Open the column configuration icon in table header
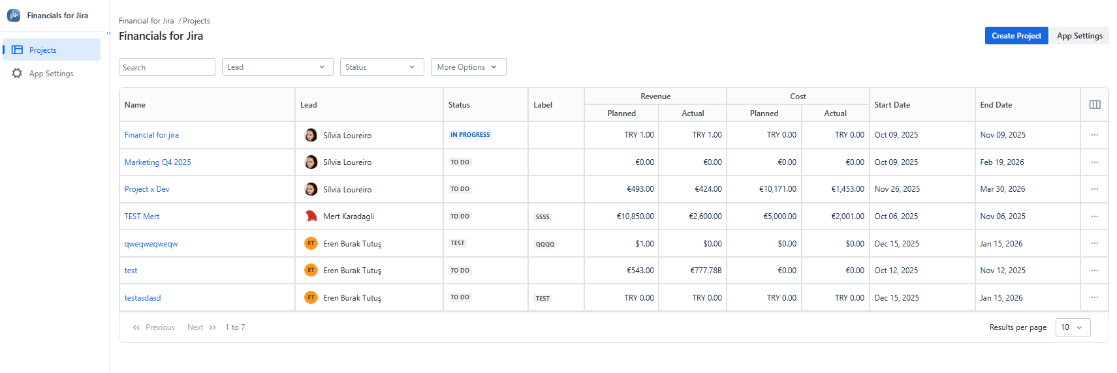Screen dimensions: 1117x373 [x=1095, y=104]
